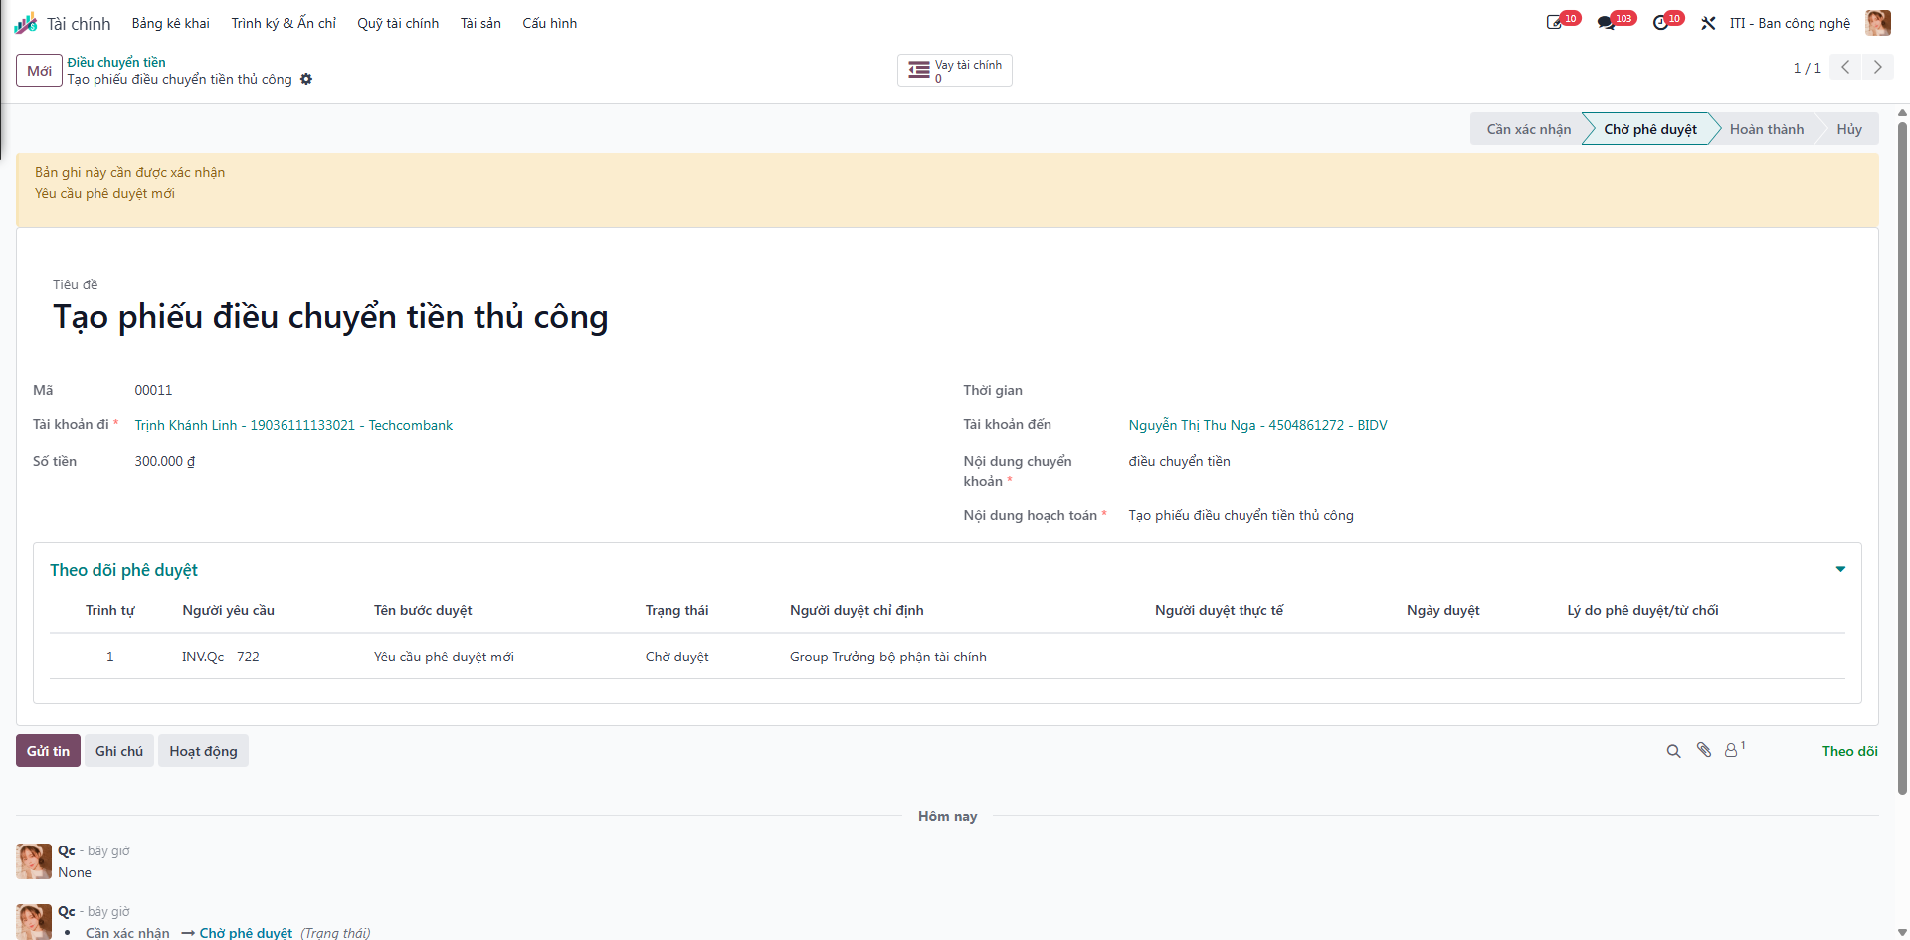Click the Mới button to create record
The width and height of the screenshot is (1910, 940).
39,71
